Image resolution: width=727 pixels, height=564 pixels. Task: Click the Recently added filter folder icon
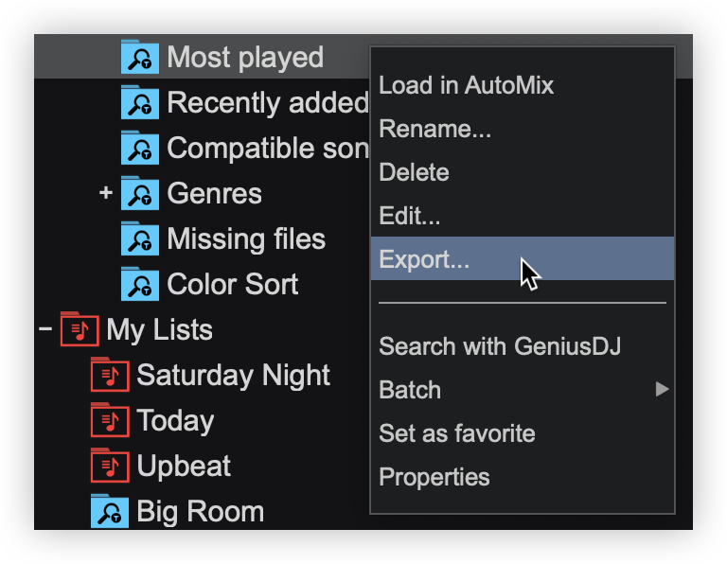tap(139, 103)
